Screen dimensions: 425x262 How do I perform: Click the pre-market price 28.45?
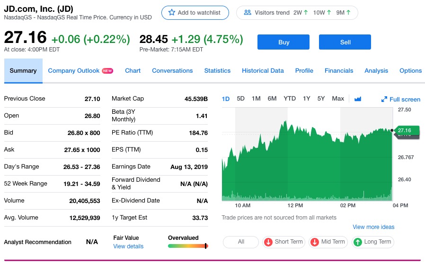(x=154, y=39)
